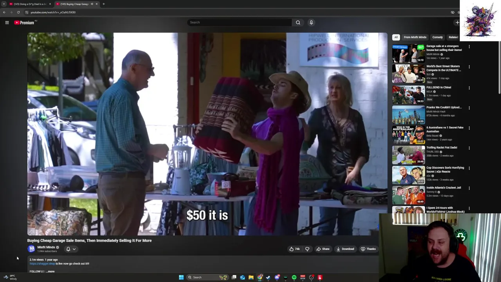Open 'World's Best Street Skaters' thumbnail

408,74
